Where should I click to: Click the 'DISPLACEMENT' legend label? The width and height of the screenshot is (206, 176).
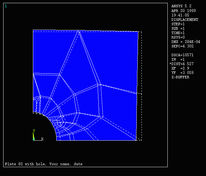(185, 20)
